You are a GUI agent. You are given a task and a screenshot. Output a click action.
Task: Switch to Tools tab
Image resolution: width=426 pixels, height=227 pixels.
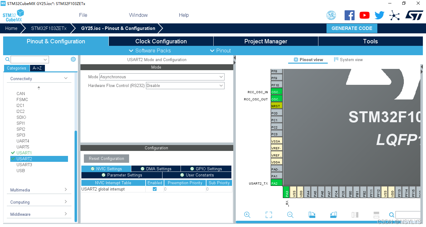coord(370,41)
